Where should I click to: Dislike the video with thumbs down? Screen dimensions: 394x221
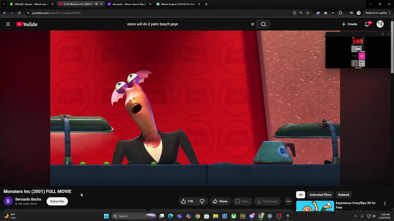[202, 201]
